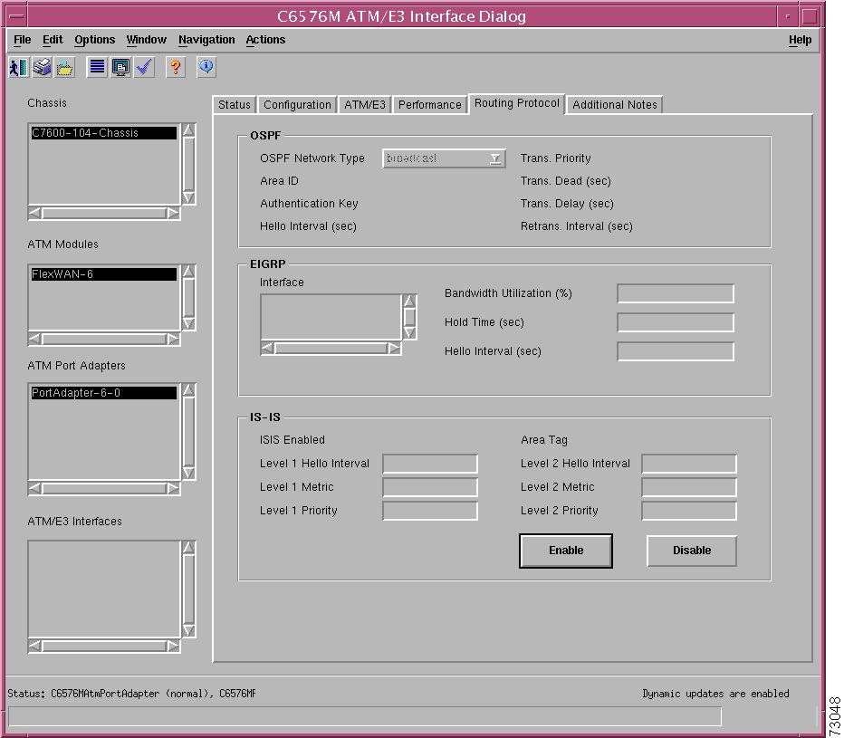Click the EIGRP Interface list scroll-up arrow
844x738 pixels.
(409, 301)
